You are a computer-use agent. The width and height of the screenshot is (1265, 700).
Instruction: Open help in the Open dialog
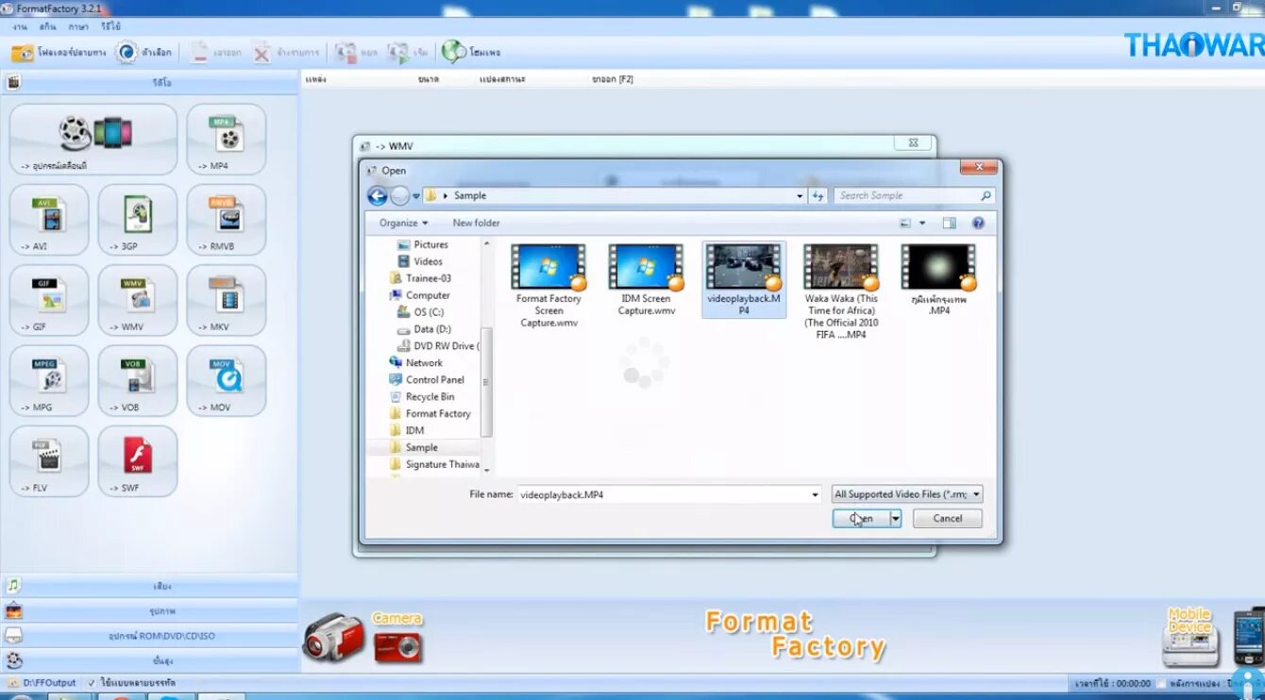[978, 223]
